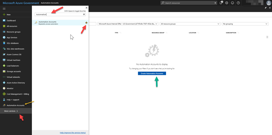Open Load balancers icon

[4, 66]
